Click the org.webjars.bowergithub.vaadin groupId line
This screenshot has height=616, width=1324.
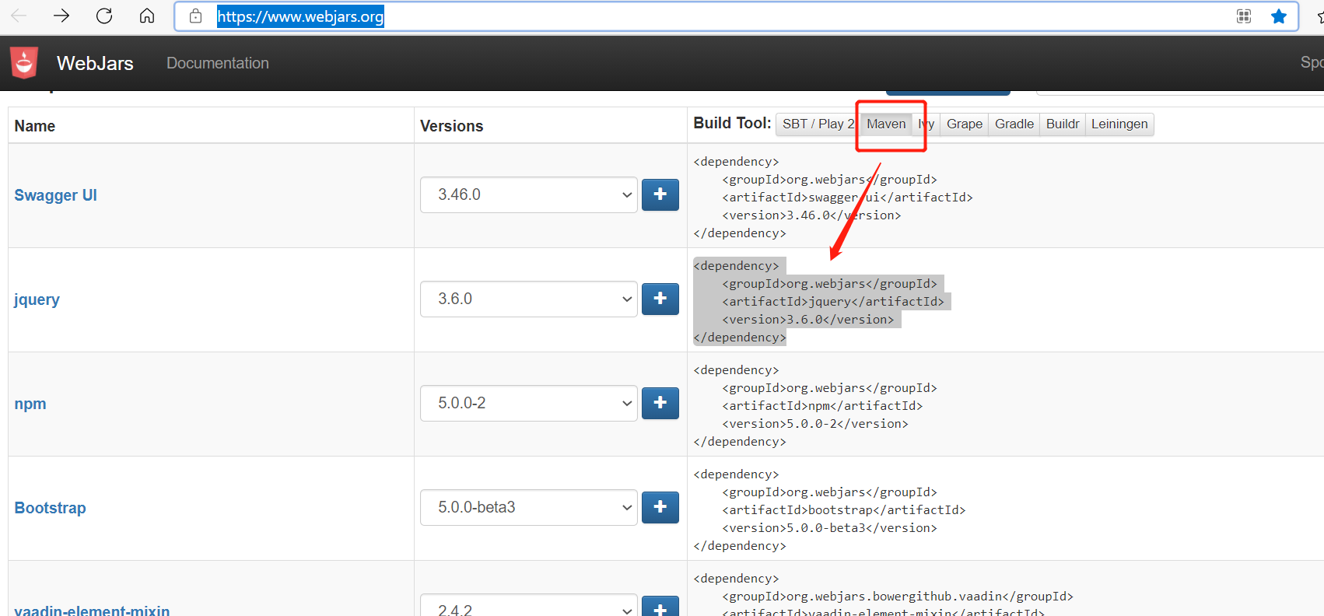(x=898, y=597)
